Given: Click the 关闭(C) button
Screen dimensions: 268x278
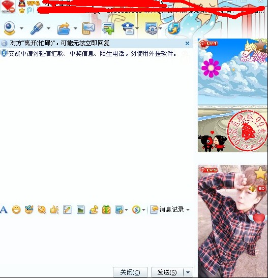Looking at the screenshot, I should pyautogui.click(x=130, y=272).
